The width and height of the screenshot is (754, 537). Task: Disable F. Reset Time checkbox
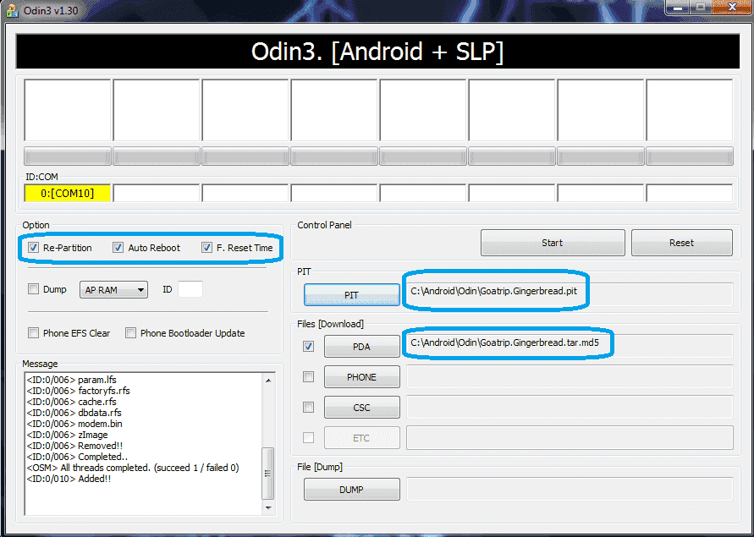206,248
